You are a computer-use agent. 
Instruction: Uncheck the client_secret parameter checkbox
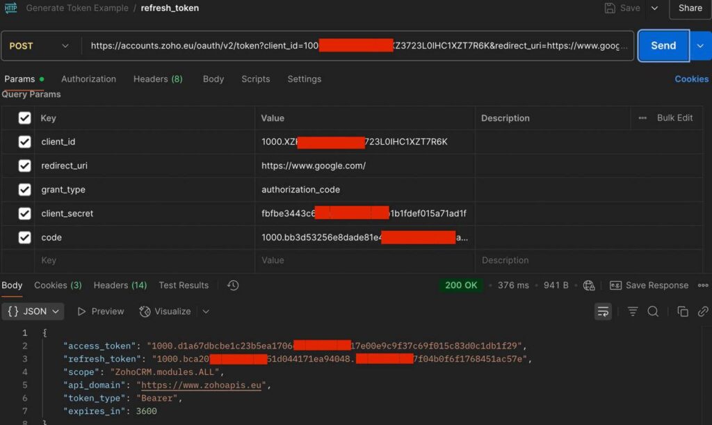pos(24,214)
